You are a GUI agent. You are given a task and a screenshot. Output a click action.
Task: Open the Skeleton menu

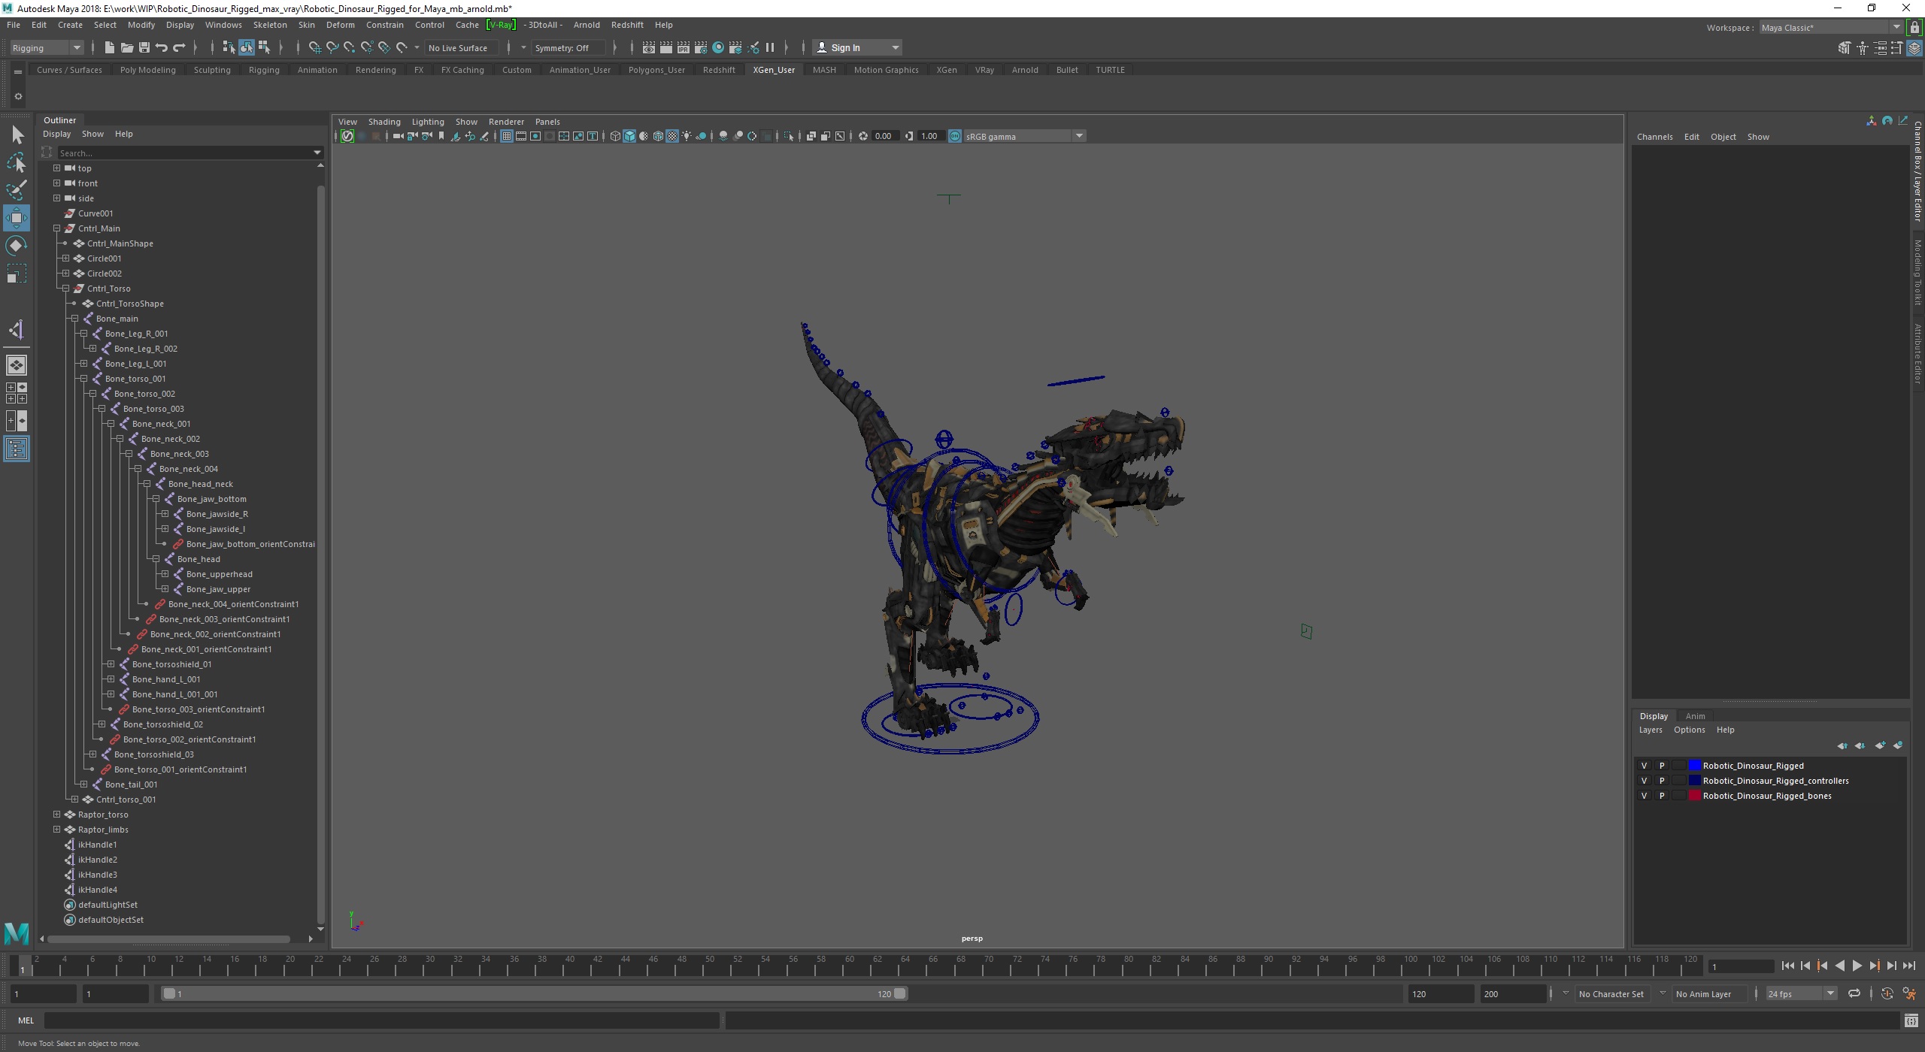point(270,25)
